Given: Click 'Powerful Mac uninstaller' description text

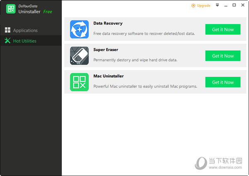Looking at the screenshot, I should tap(145, 86).
